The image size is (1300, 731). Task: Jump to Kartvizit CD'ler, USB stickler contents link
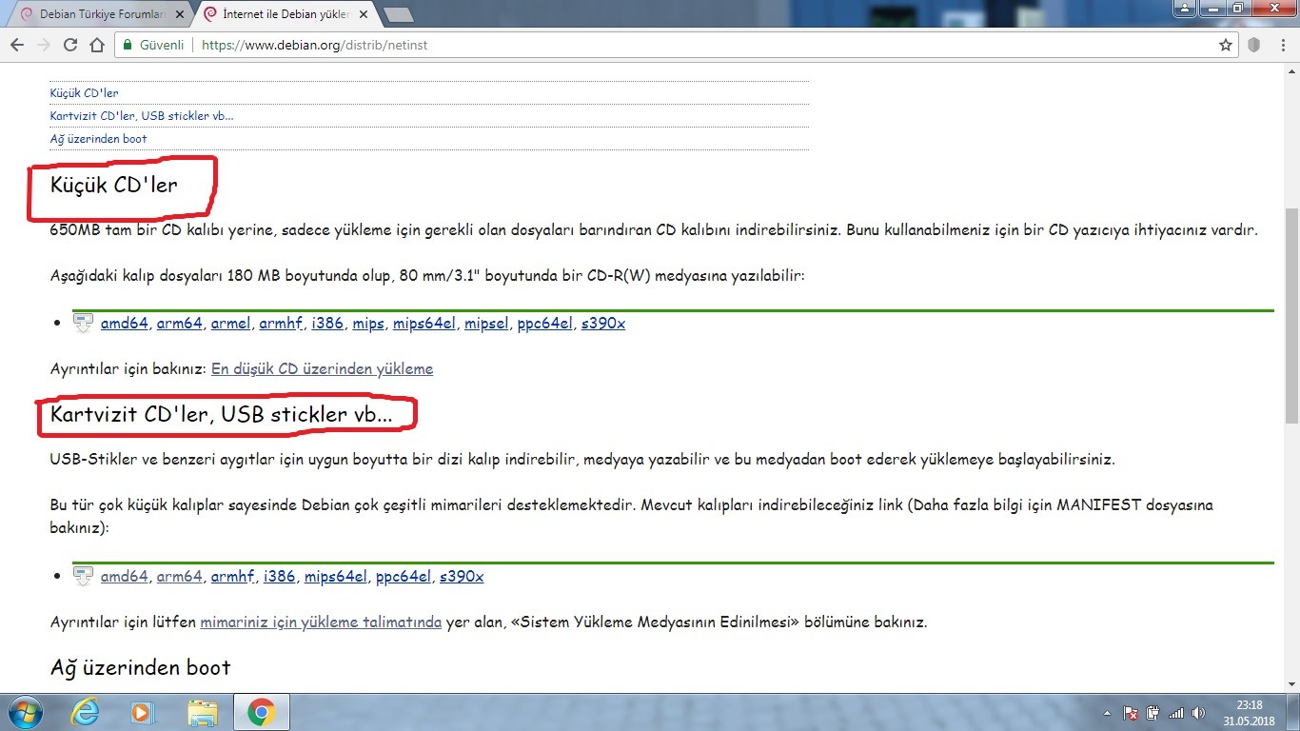(x=142, y=116)
